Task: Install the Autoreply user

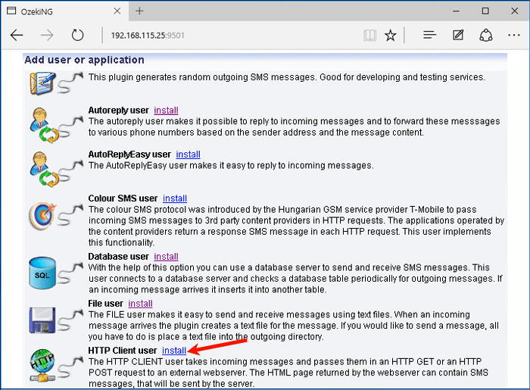Action: [166, 111]
